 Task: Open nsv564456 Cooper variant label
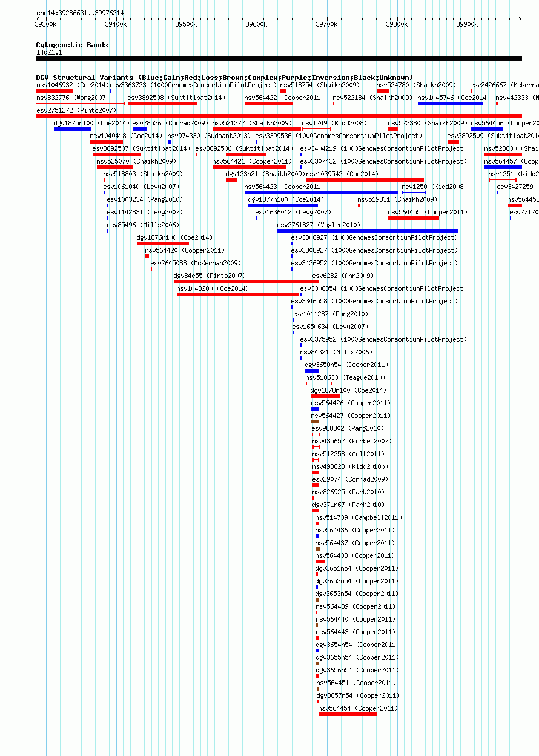505,123
